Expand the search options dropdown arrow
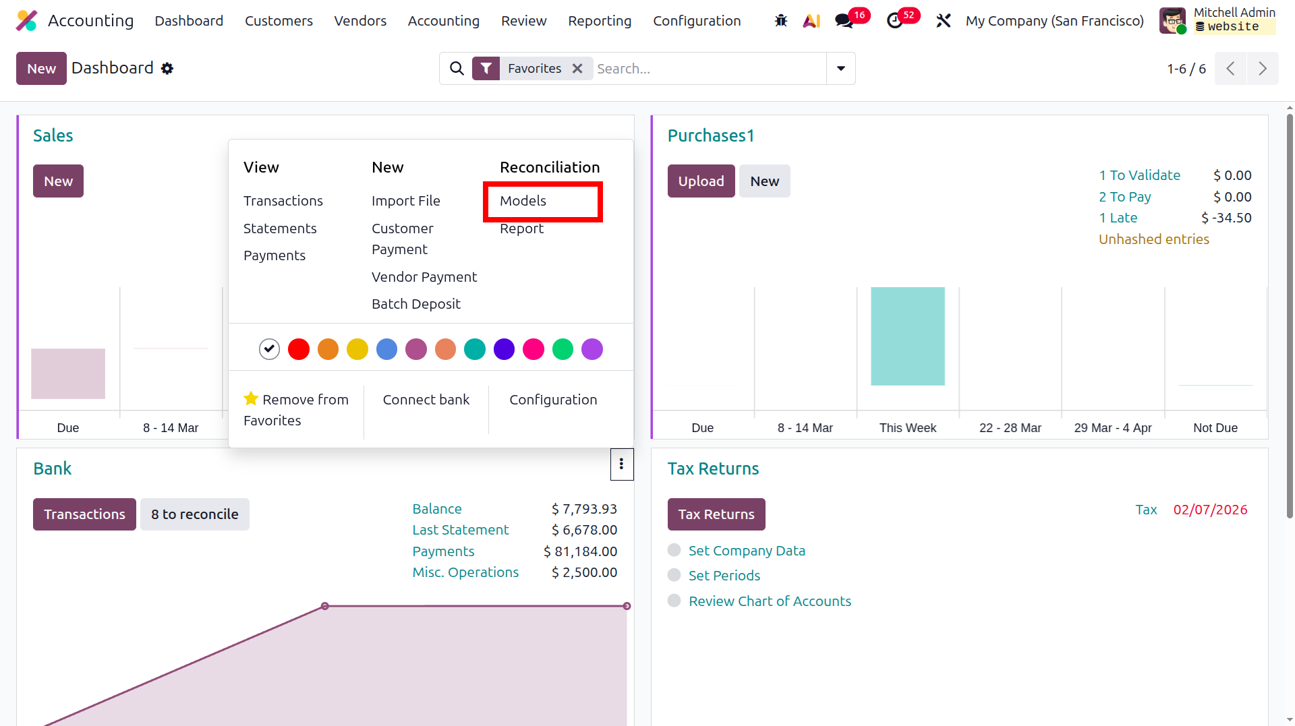This screenshot has height=726, width=1295. pos(841,69)
